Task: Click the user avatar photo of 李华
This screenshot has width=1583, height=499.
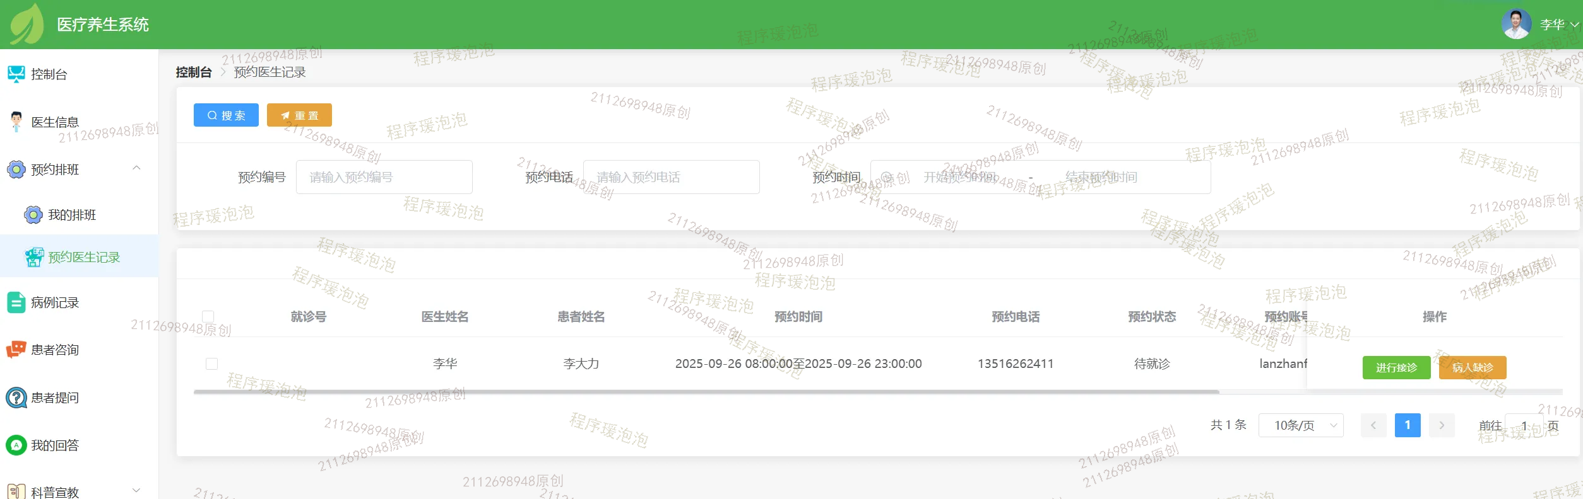Action: click(1516, 24)
